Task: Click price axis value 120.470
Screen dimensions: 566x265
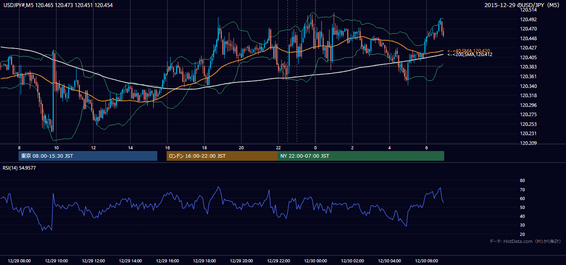Action: (x=528, y=29)
